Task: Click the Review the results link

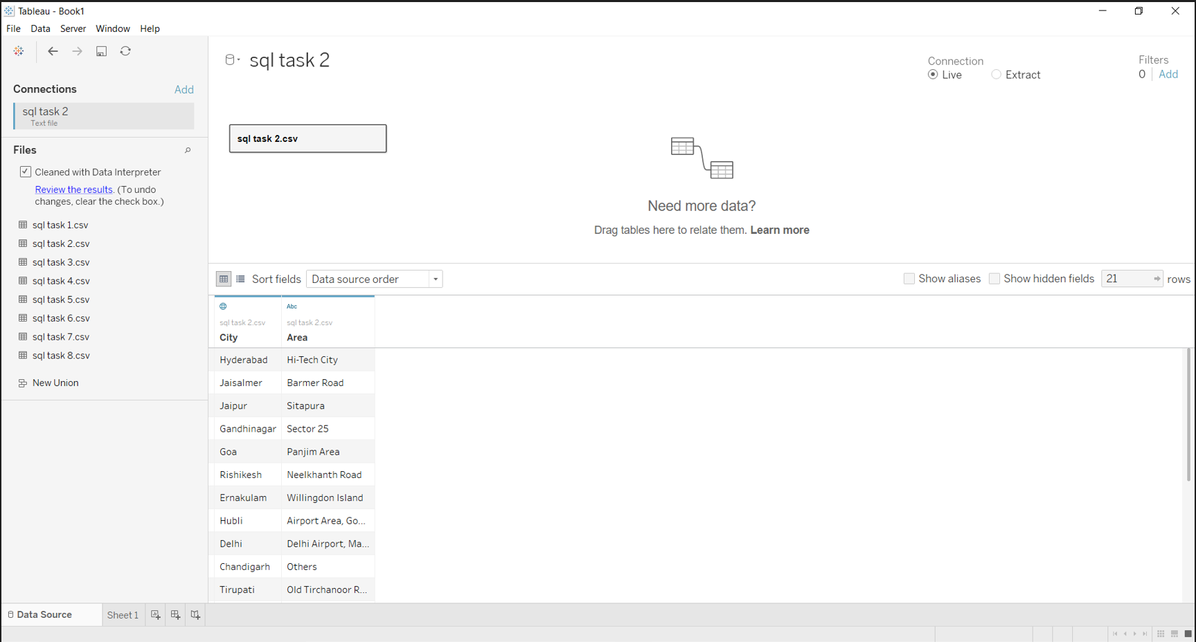Action: pos(73,189)
